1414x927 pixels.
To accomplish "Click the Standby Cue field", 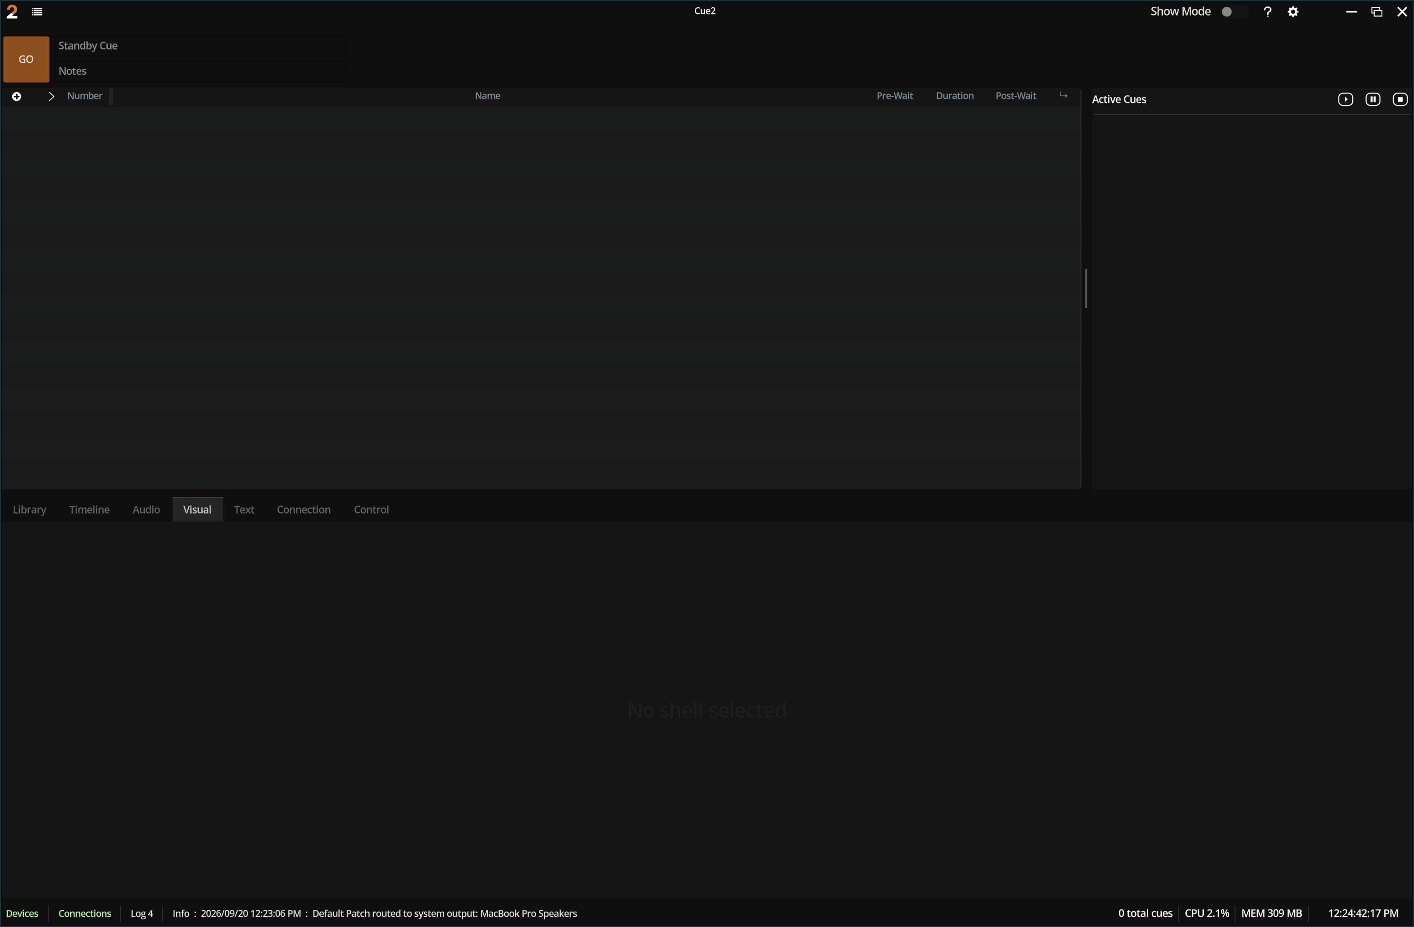I will pyautogui.click(x=201, y=46).
